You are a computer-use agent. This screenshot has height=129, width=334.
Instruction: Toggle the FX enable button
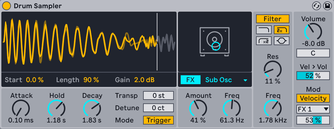click(190, 80)
